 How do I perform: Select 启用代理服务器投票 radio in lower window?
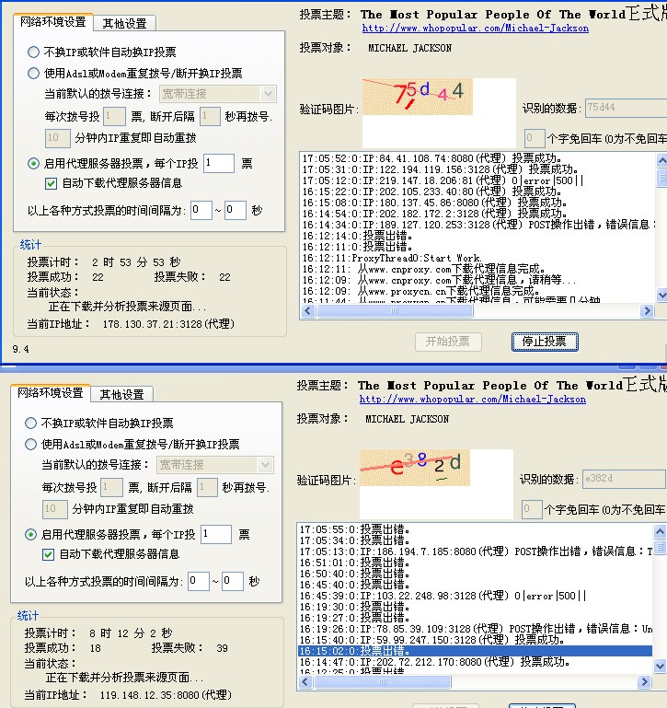[31, 534]
